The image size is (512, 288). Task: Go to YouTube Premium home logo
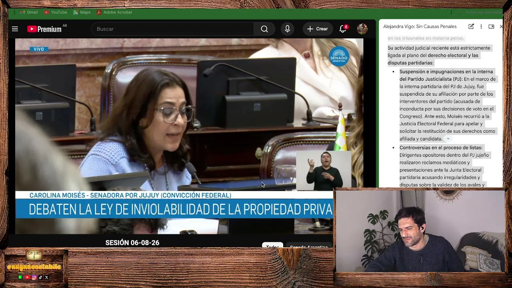(44, 29)
